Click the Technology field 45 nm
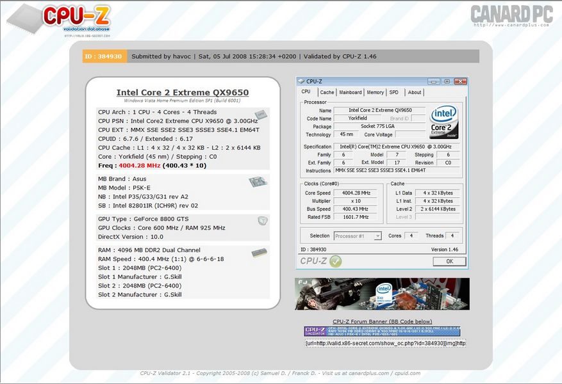 coord(346,134)
